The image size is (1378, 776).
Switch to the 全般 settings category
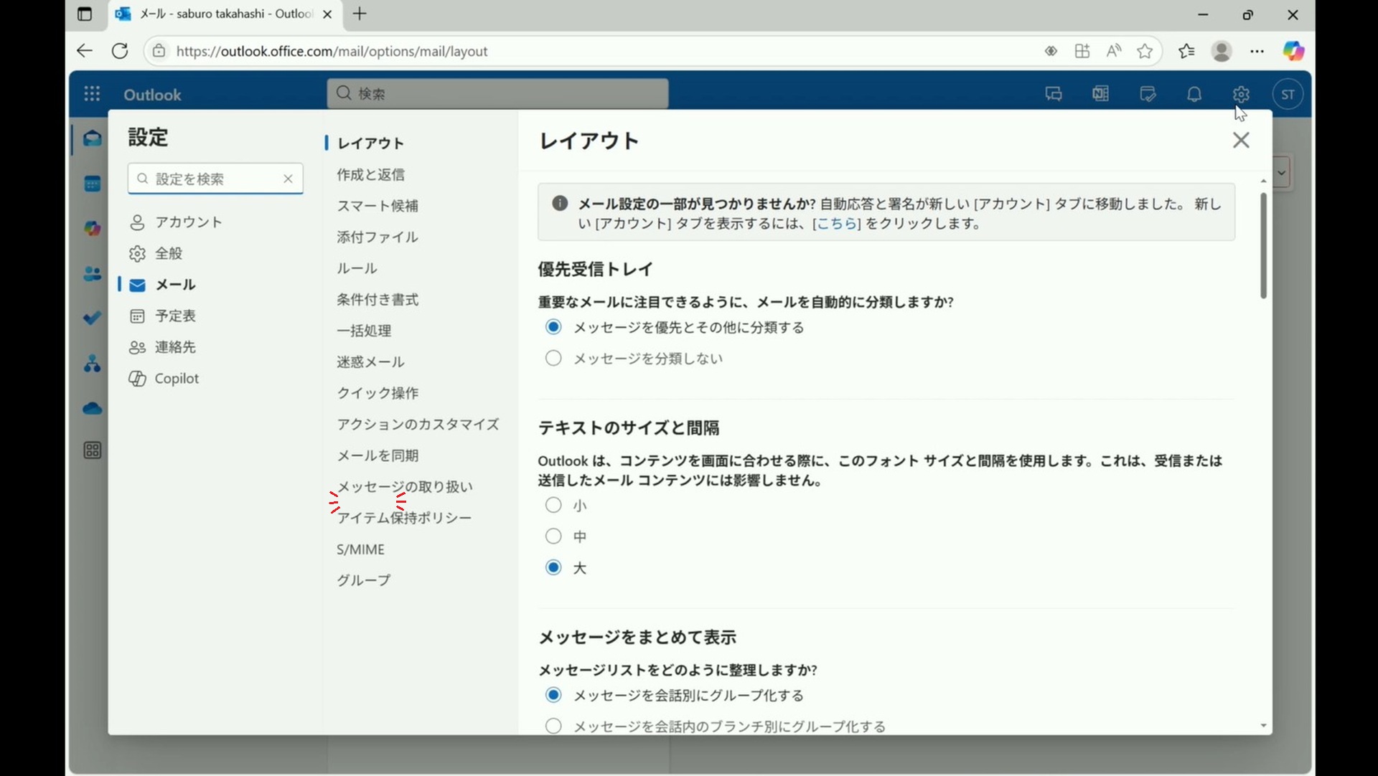coord(169,253)
